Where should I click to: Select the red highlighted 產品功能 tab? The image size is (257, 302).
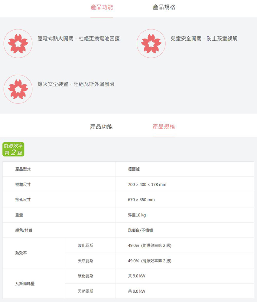pos(102,7)
